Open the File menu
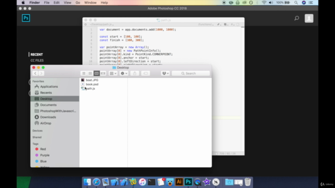The image size is (335, 188). coord(47,3)
